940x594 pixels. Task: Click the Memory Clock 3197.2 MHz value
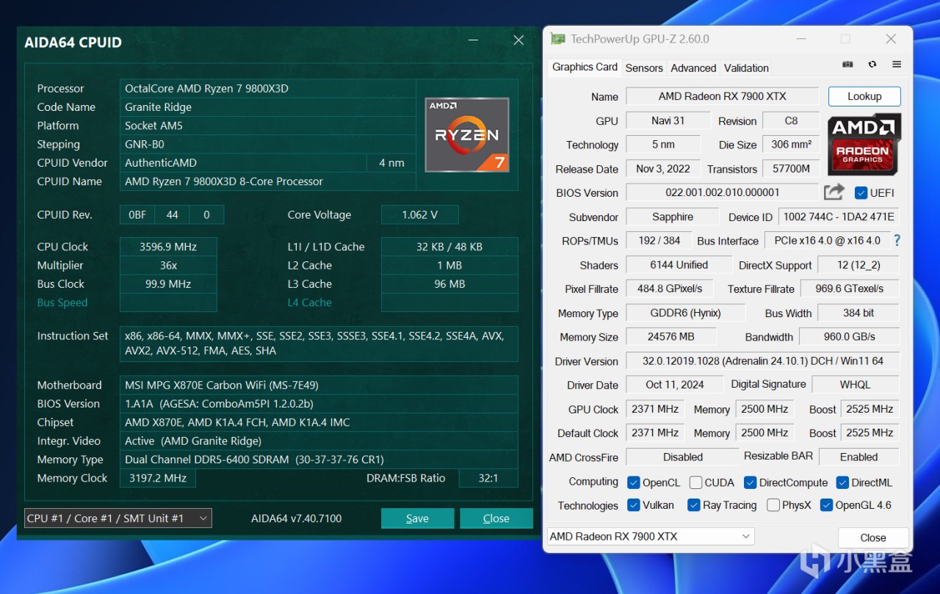tap(158, 478)
